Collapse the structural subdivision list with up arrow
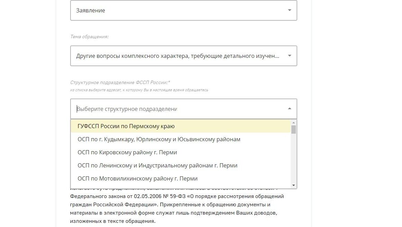The image size is (402, 227). tap(289, 109)
